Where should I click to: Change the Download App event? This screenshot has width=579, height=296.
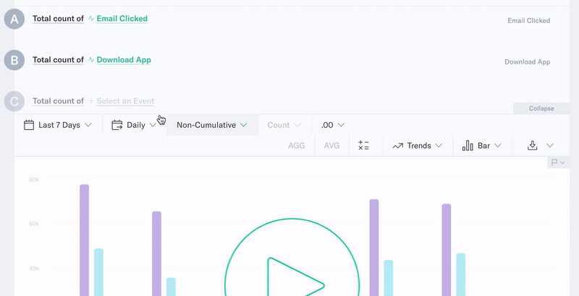[x=124, y=60]
